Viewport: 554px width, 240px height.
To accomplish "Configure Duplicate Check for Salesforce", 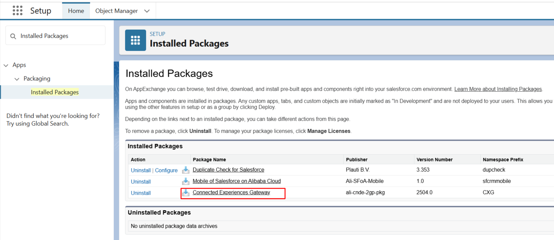I will tap(166, 170).
